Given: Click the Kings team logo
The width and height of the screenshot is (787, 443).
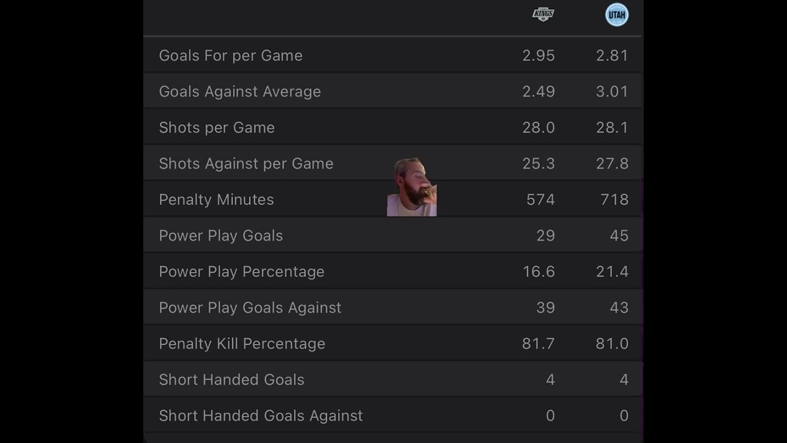Looking at the screenshot, I should tap(543, 15).
